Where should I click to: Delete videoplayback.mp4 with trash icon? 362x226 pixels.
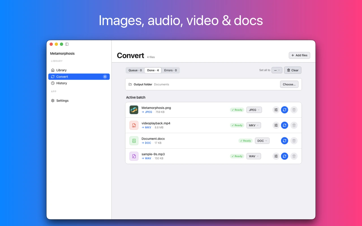(x=294, y=125)
